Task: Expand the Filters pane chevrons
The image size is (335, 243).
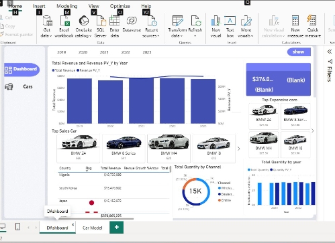Action: (329, 52)
